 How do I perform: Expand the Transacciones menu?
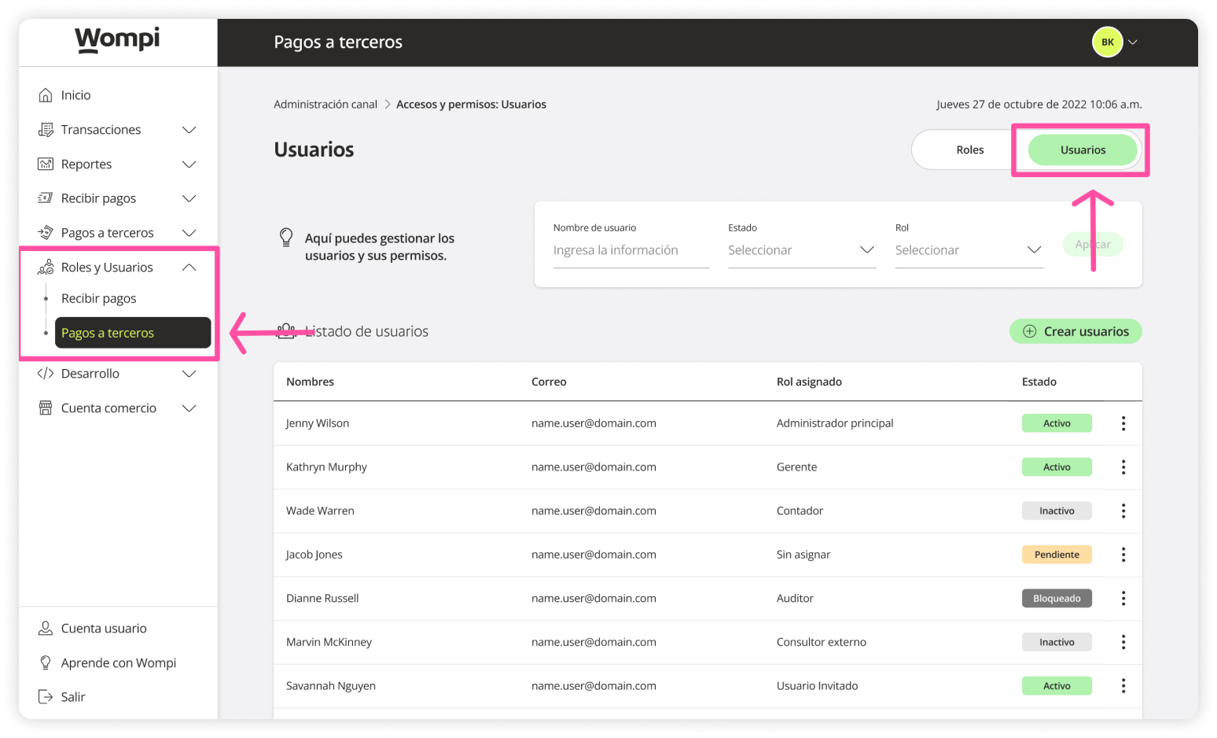[189, 129]
